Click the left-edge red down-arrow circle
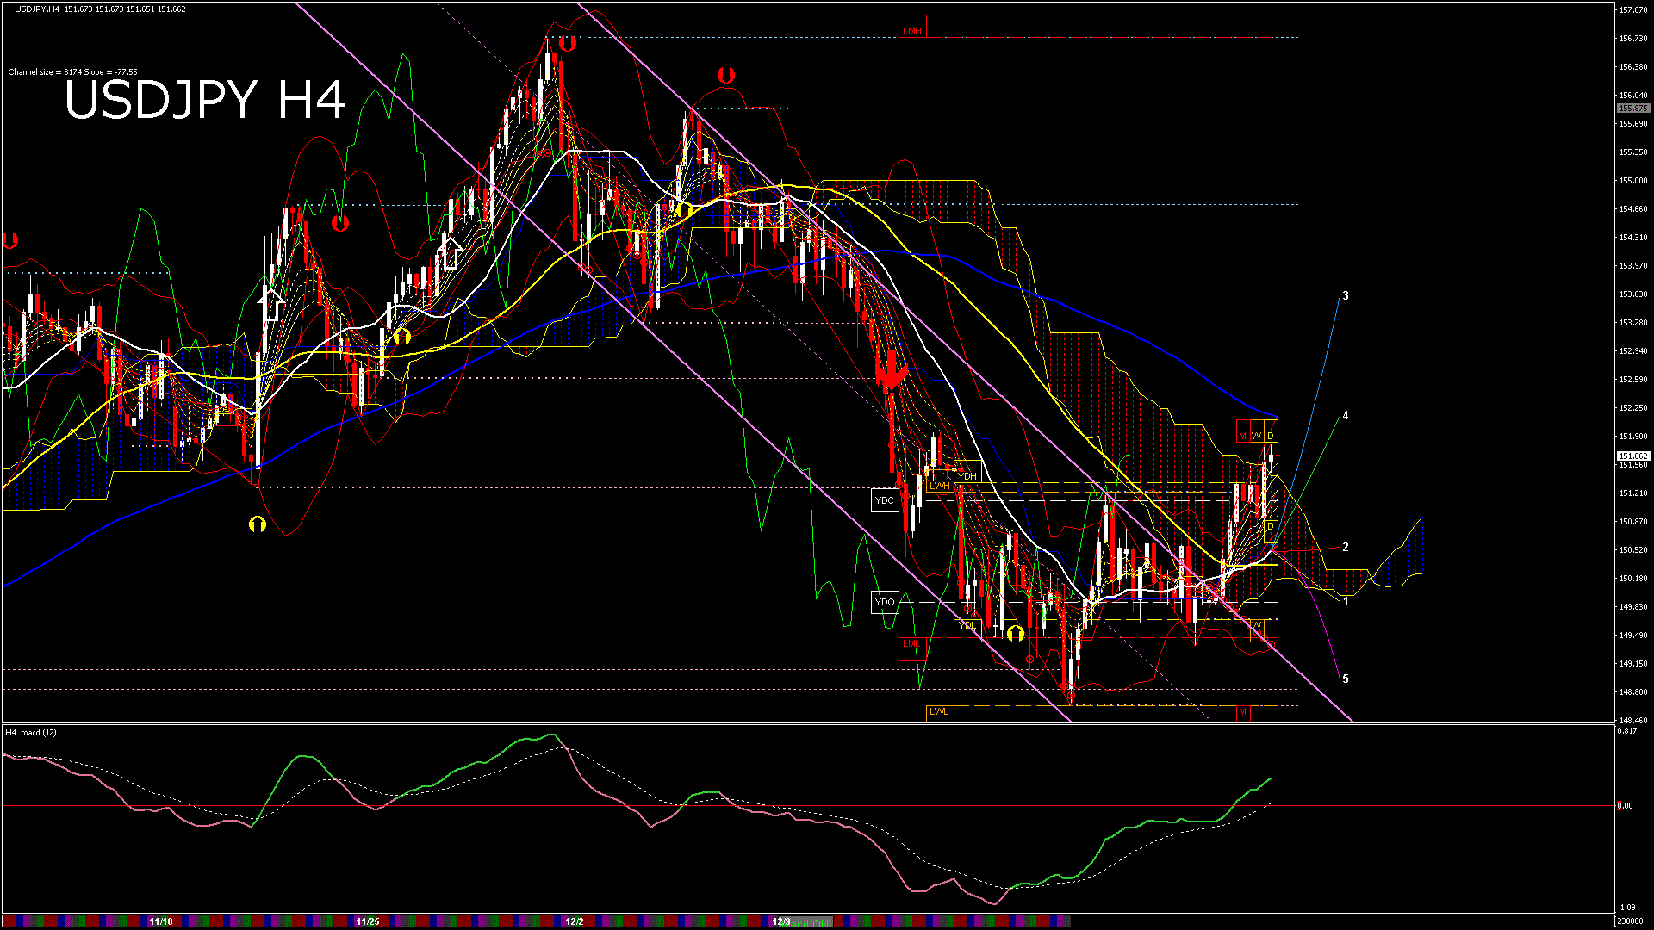The width and height of the screenshot is (1654, 930). [10, 240]
